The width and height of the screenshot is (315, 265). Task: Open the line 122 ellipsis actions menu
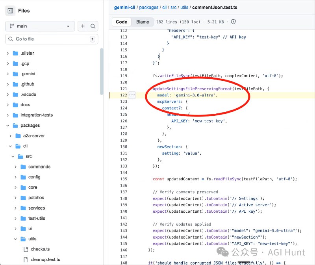(x=132, y=95)
